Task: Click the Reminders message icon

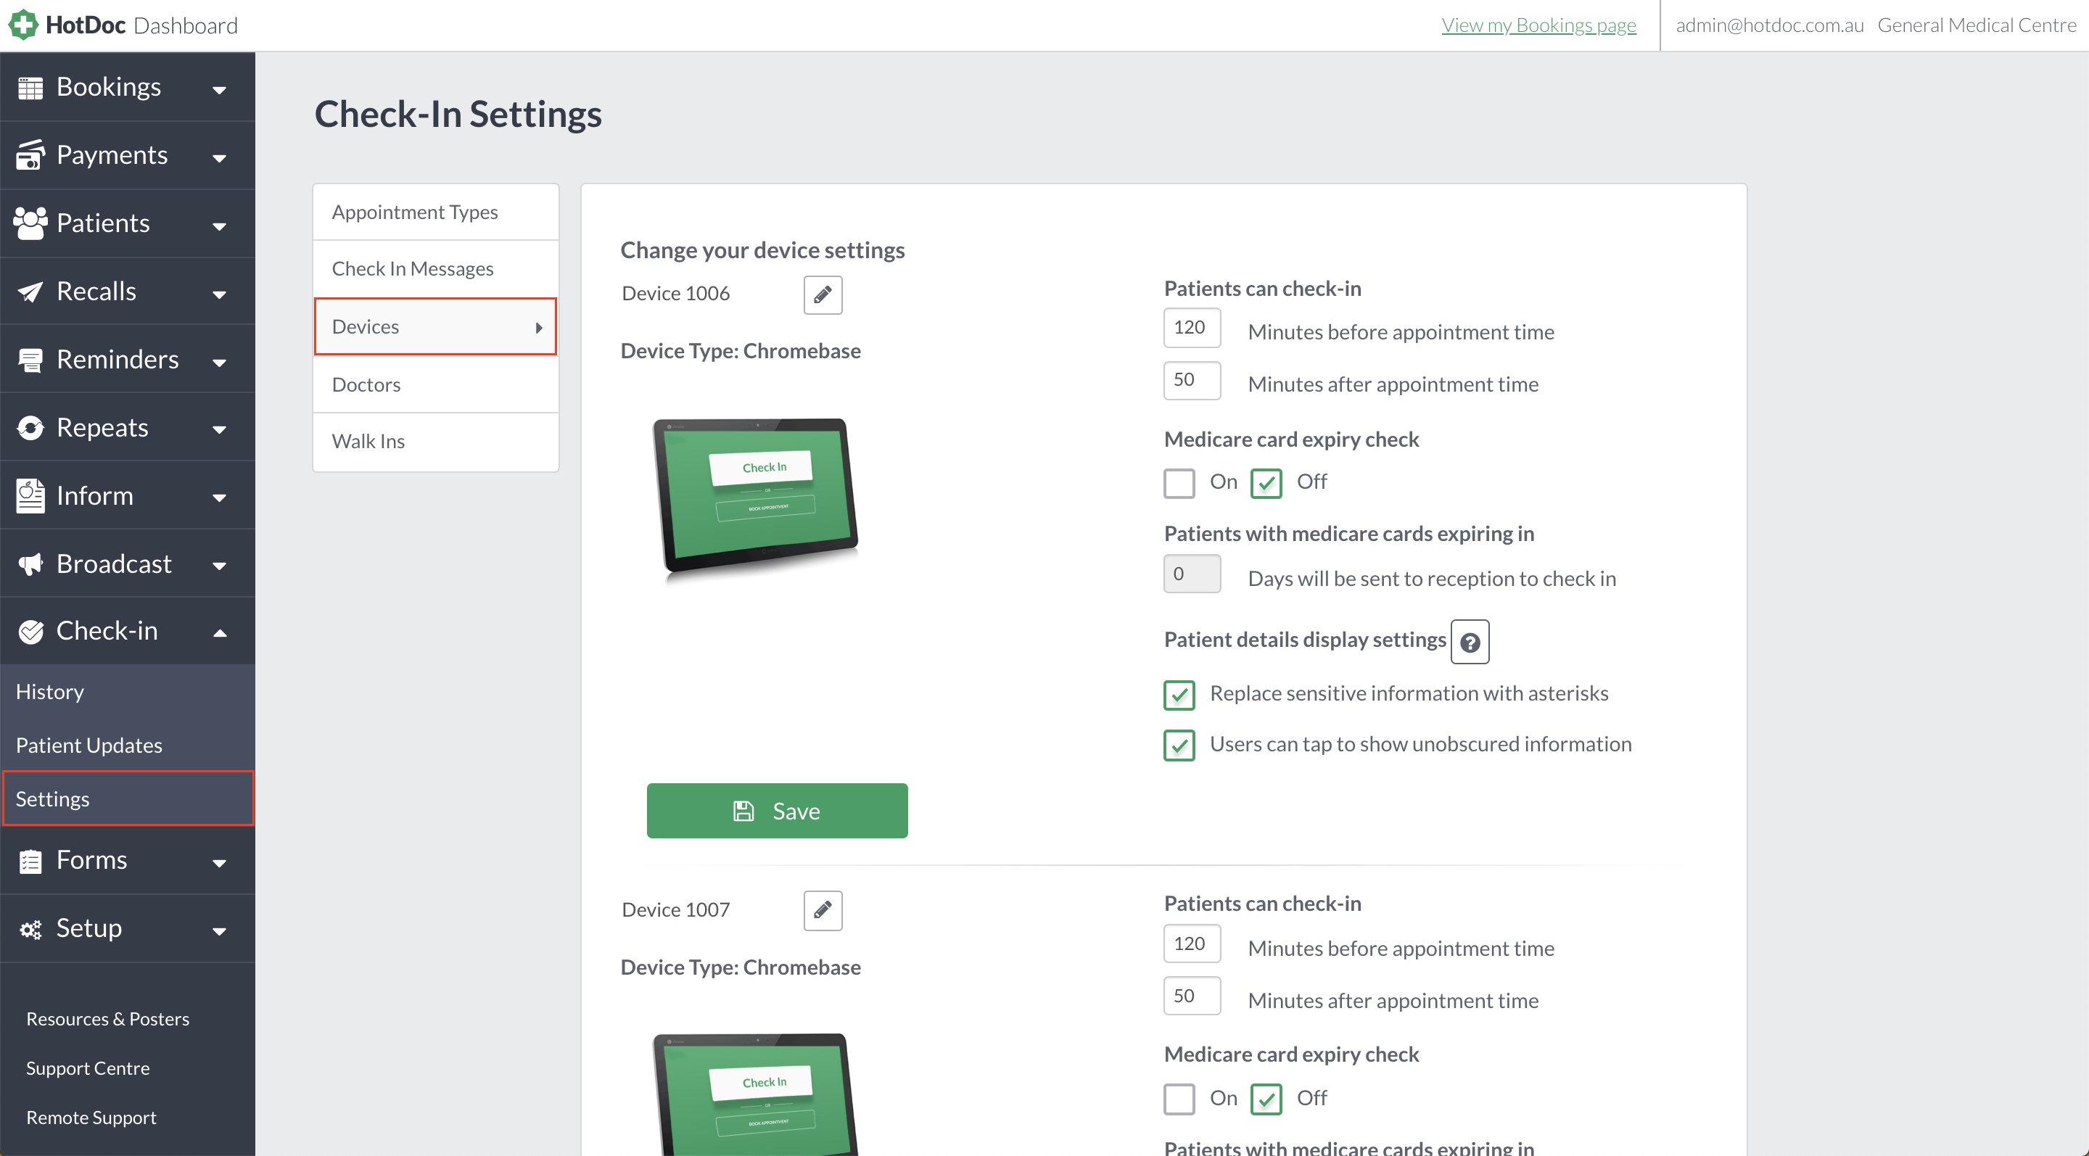Action: (30, 360)
